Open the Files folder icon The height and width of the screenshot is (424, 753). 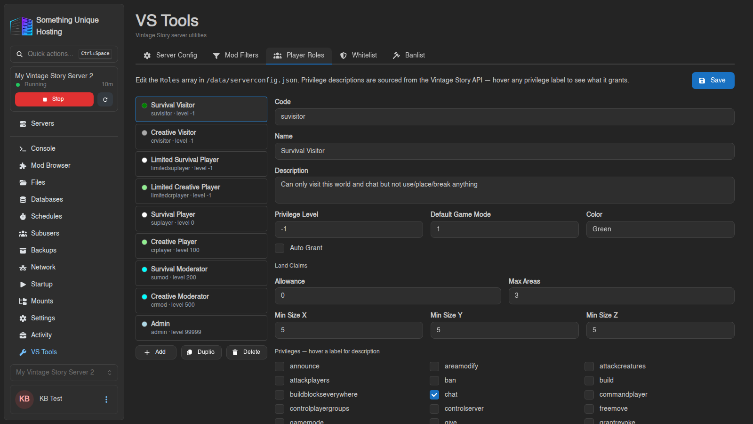tap(23, 183)
